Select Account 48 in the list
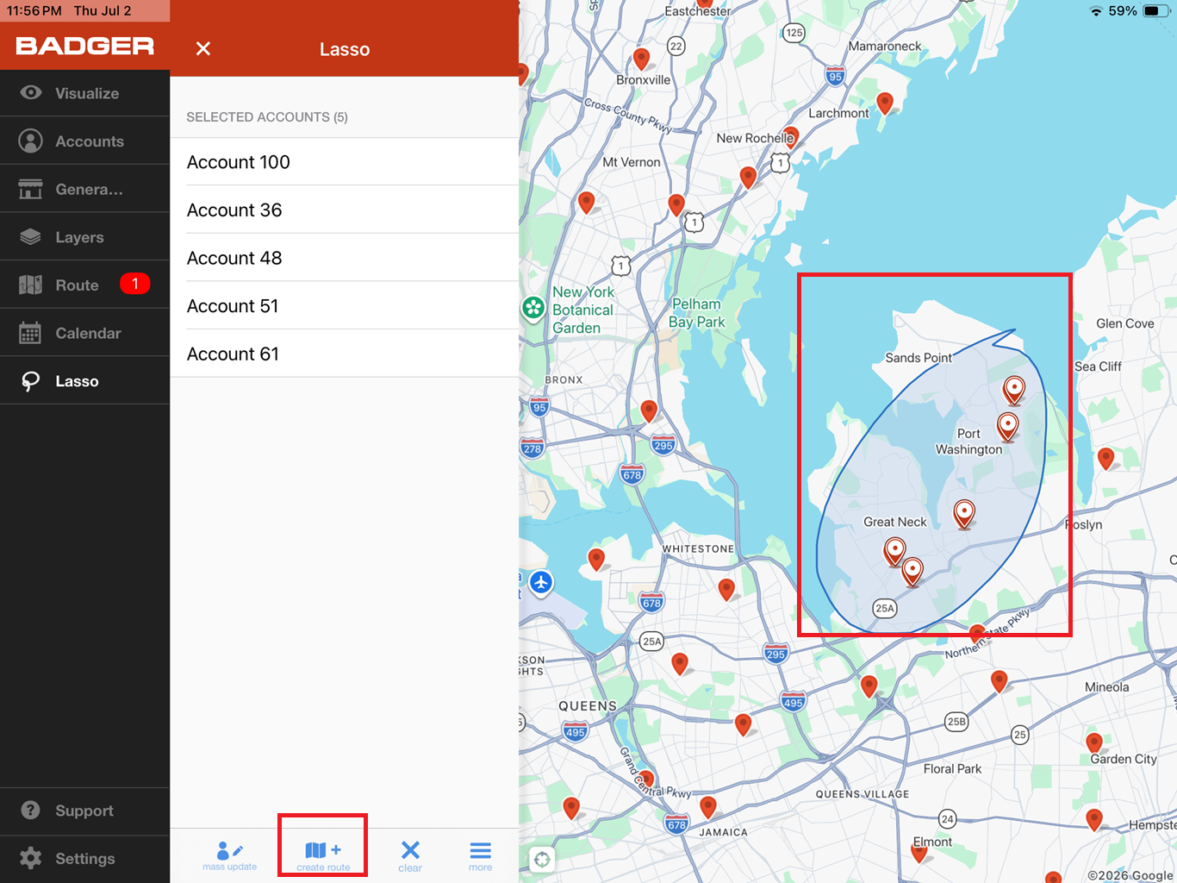The image size is (1177, 883). (x=345, y=258)
